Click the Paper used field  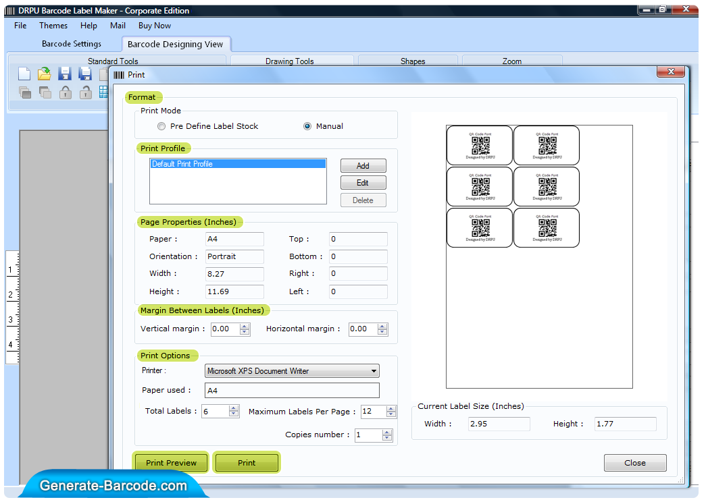tap(292, 391)
